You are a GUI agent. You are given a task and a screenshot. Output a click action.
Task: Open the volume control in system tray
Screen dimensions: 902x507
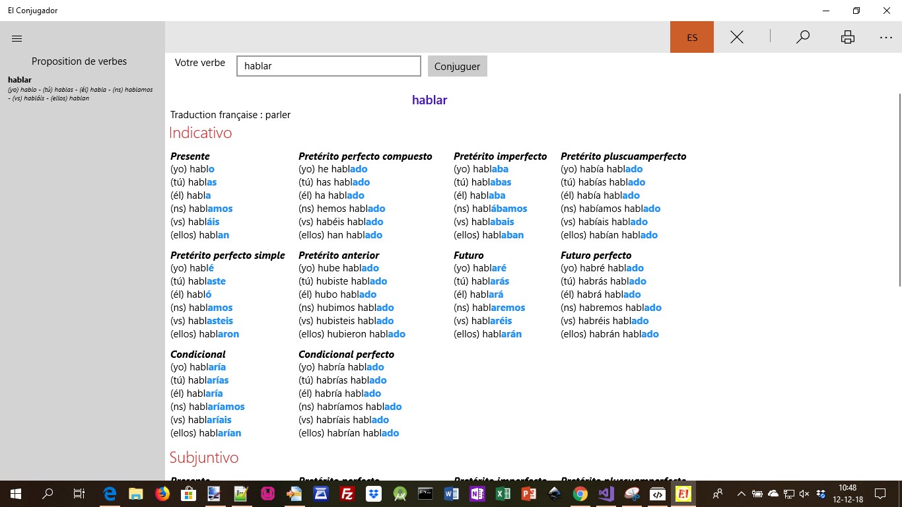tap(804, 494)
